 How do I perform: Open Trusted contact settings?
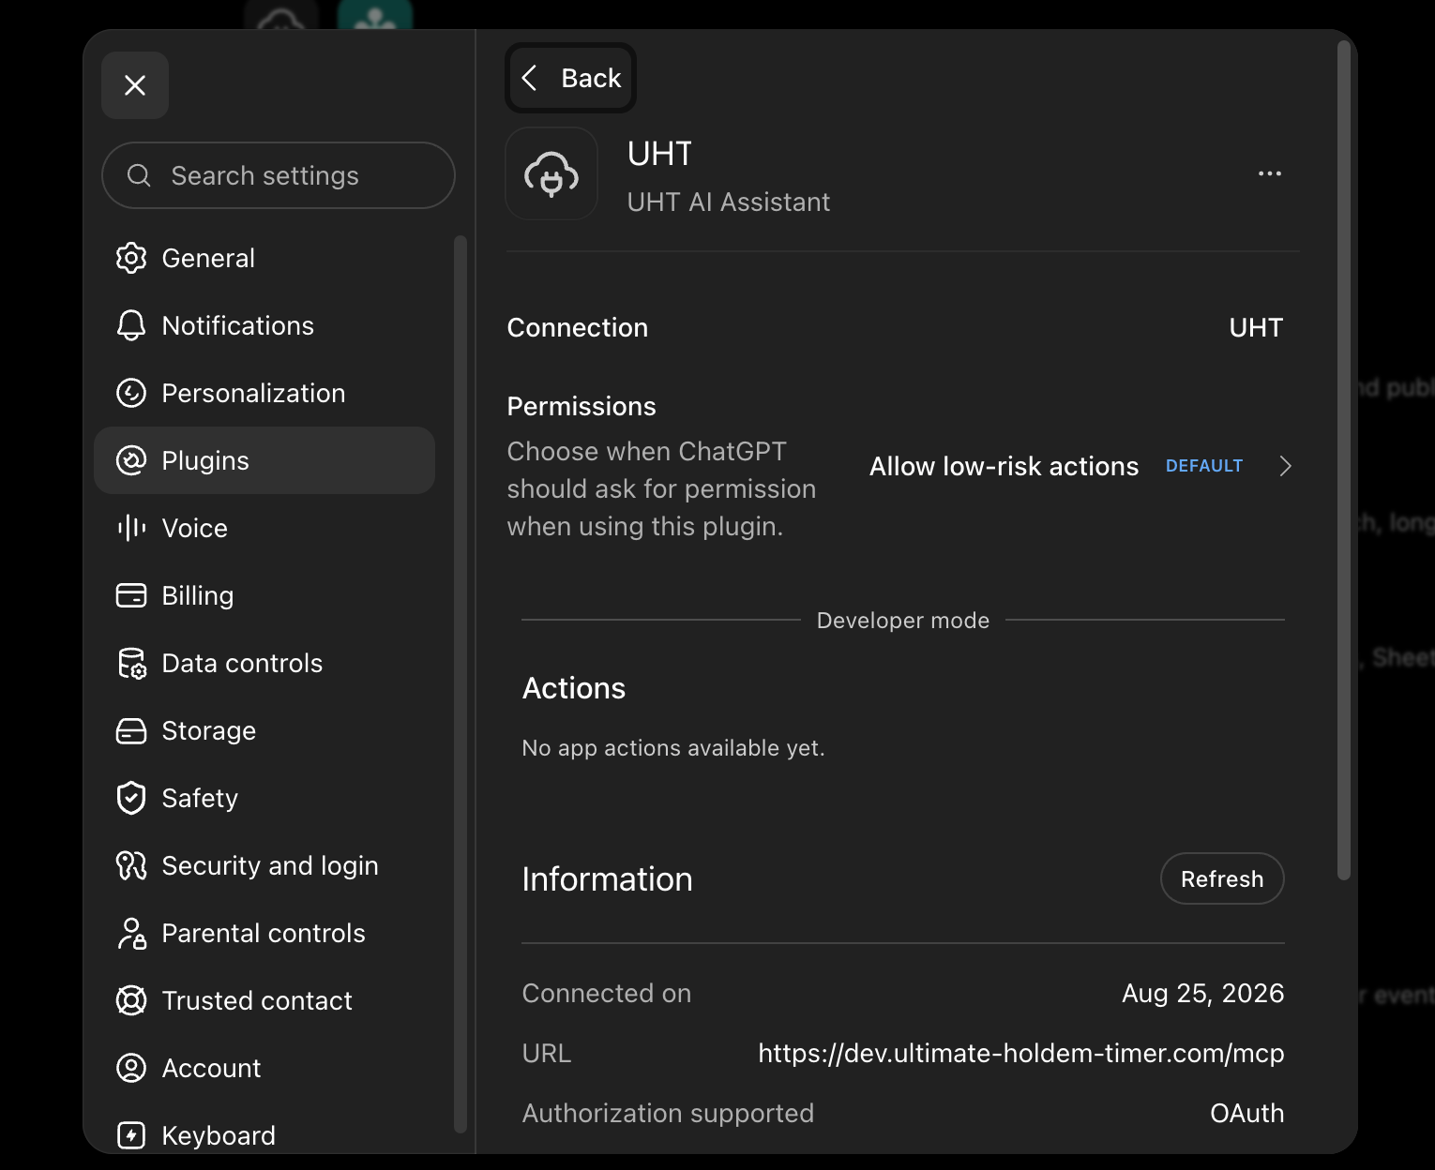pyautogui.click(x=264, y=1000)
